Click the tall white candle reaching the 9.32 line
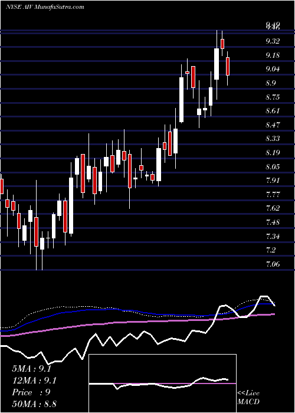The height and width of the screenshot is (413, 295). (217, 64)
